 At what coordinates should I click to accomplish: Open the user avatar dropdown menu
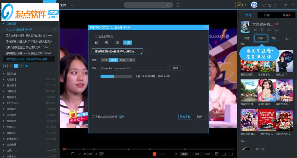tap(255, 5)
